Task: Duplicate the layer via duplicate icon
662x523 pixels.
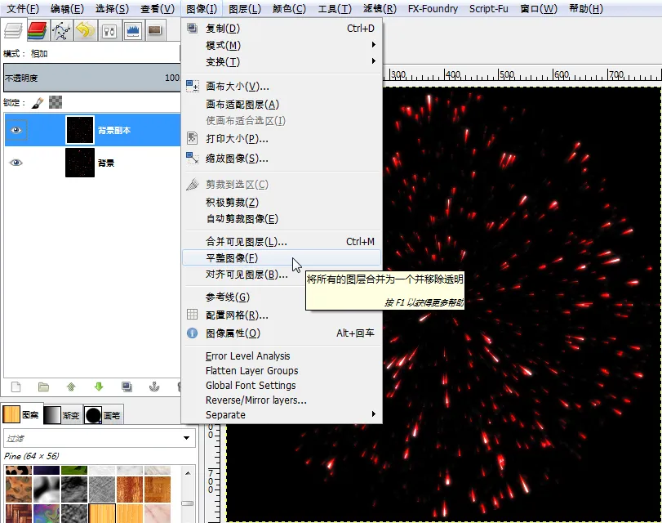Action: 127,387
